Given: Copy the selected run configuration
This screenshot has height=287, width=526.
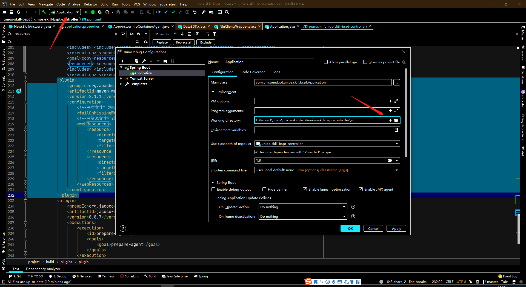Looking at the screenshot, I should (x=137, y=61).
